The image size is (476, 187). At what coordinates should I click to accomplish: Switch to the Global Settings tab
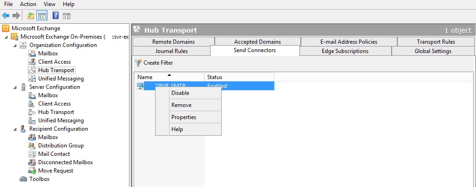point(433,51)
